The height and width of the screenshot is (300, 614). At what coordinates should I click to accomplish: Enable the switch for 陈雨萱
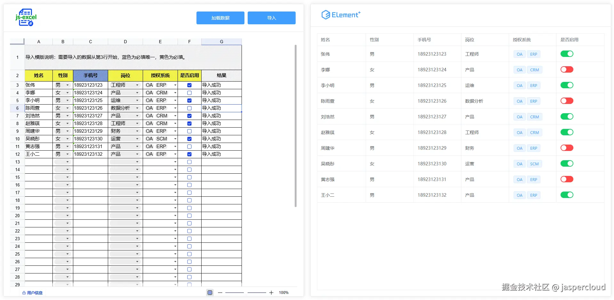point(567,101)
